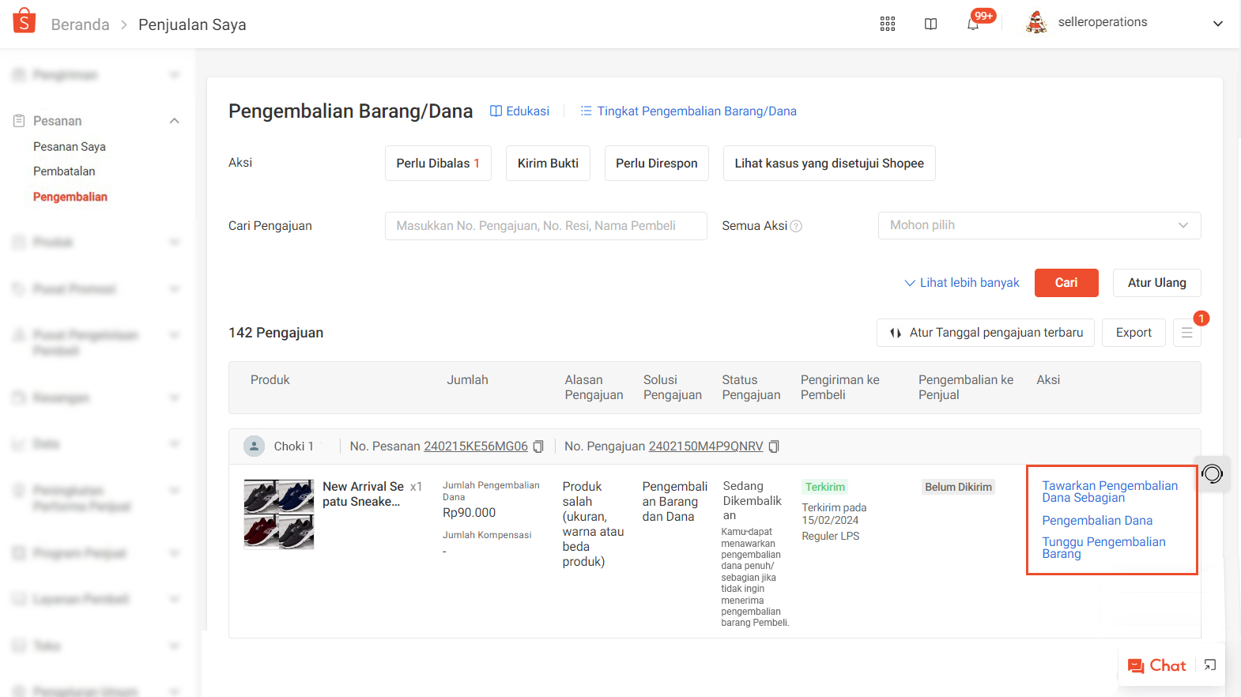Viewport: 1241px width, 697px height.
Task: Click the Cari Pengajuan search field
Action: [545, 226]
